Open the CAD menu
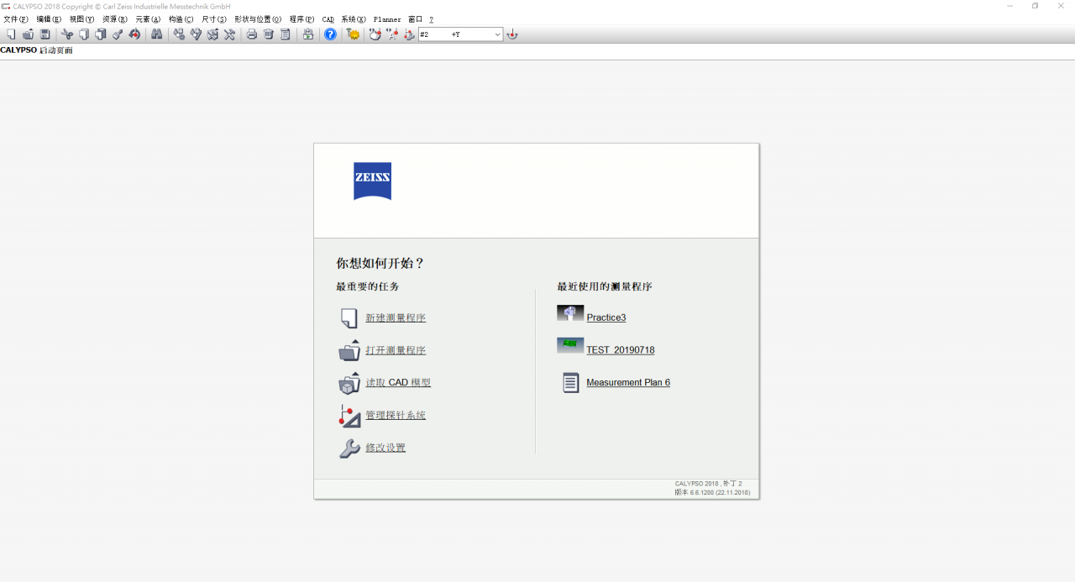The width and height of the screenshot is (1075, 582). 328,19
